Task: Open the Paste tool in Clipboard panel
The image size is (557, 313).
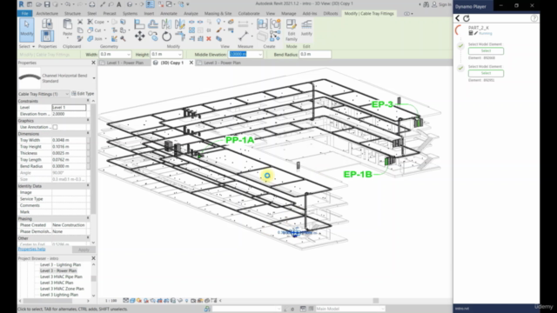Action: coord(67,28)
